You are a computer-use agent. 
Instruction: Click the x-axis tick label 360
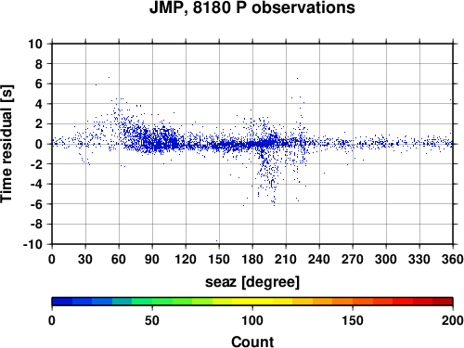[453, 259]
